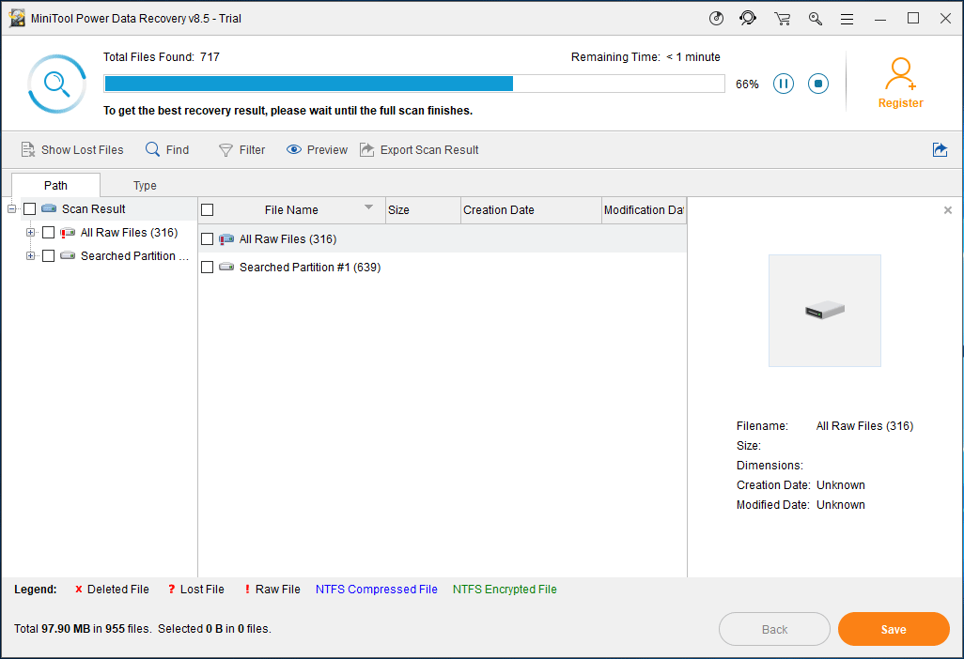Click the Register user icon
The width and height of the screenshot is (964, 659).
click(x=901, y=74)
